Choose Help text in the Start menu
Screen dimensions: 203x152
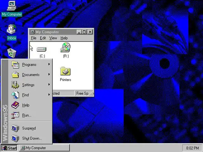coord(26,105)
